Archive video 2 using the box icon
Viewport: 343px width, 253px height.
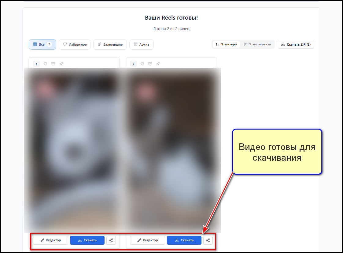point(150,64)
